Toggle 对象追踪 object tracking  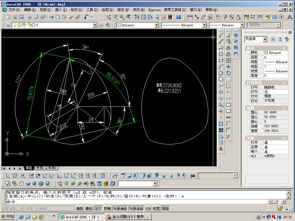(x=136, y=208)
